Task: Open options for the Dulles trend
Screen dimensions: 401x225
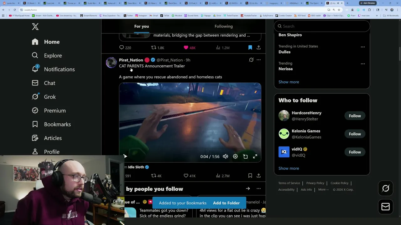Action: click(363, 47)
